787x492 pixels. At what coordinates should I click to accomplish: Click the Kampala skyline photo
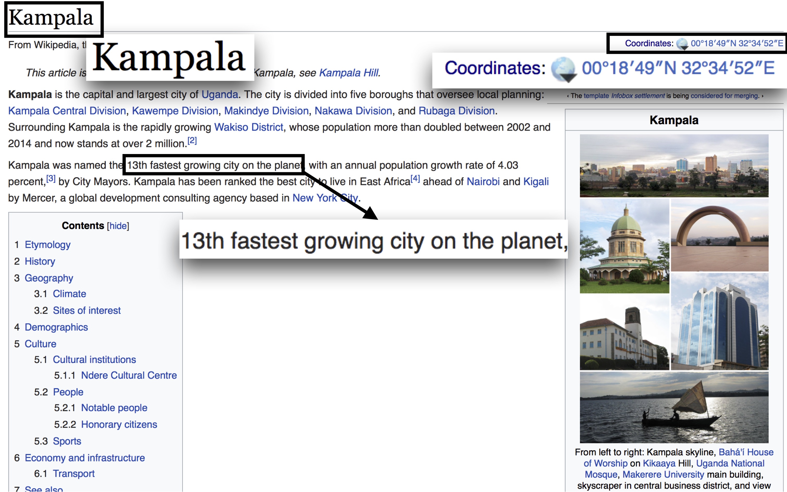674,166
